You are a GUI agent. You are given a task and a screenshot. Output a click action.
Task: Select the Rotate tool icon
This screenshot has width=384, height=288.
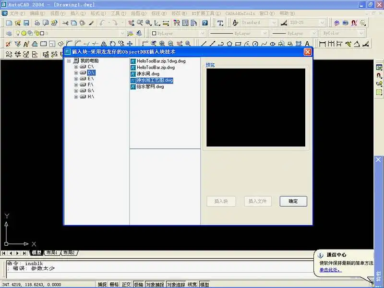pos(112,44)
